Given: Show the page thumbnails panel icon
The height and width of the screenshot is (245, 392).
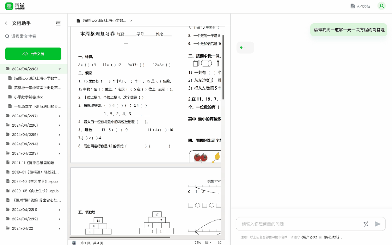Looking at the screenshot, I should click(x=74, y=242).
